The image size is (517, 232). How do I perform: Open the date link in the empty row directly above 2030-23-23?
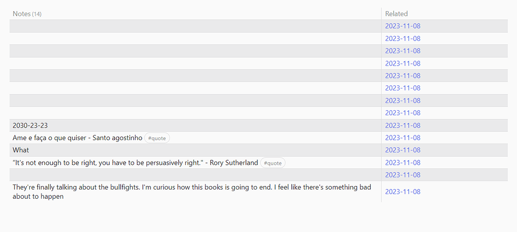(402, 113)
